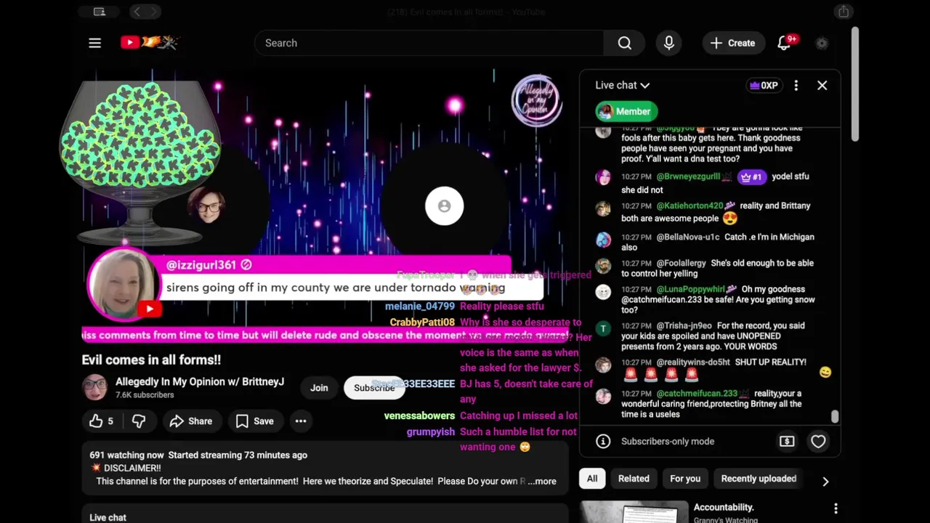Click @Katiehorton420 username in chat
This screenshot has height=523, width=930.
690,206
